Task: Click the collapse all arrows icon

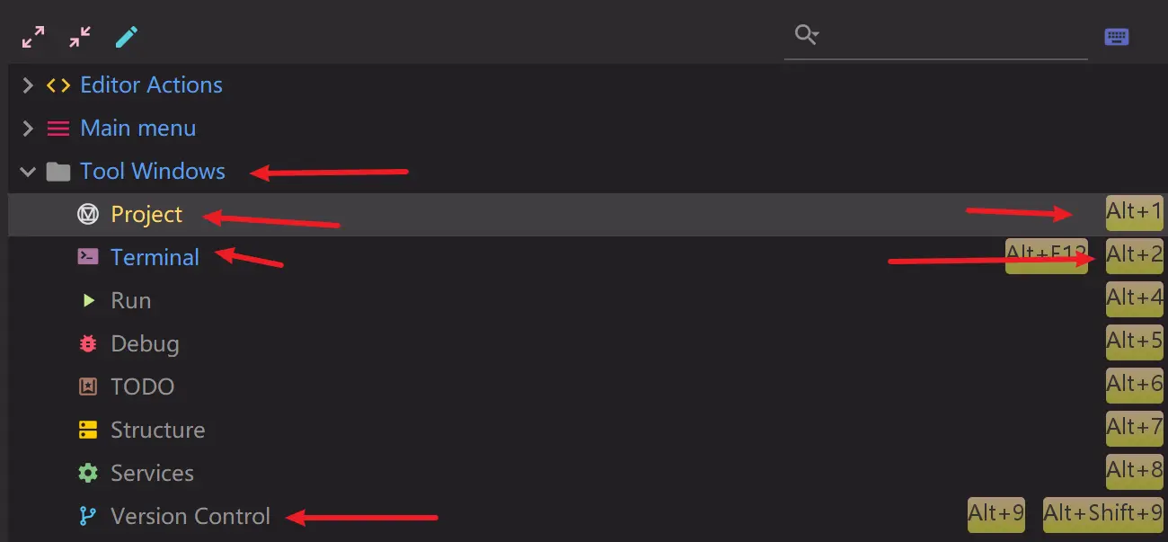Action: [x=79, y=36]
